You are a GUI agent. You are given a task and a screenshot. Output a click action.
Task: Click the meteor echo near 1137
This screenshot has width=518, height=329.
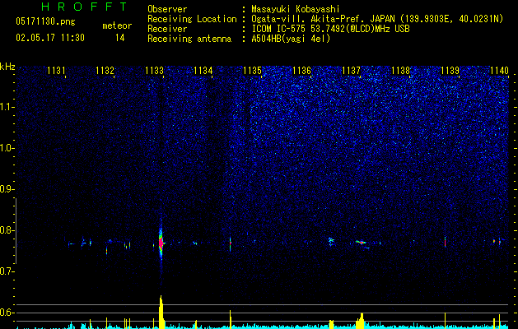362,243
